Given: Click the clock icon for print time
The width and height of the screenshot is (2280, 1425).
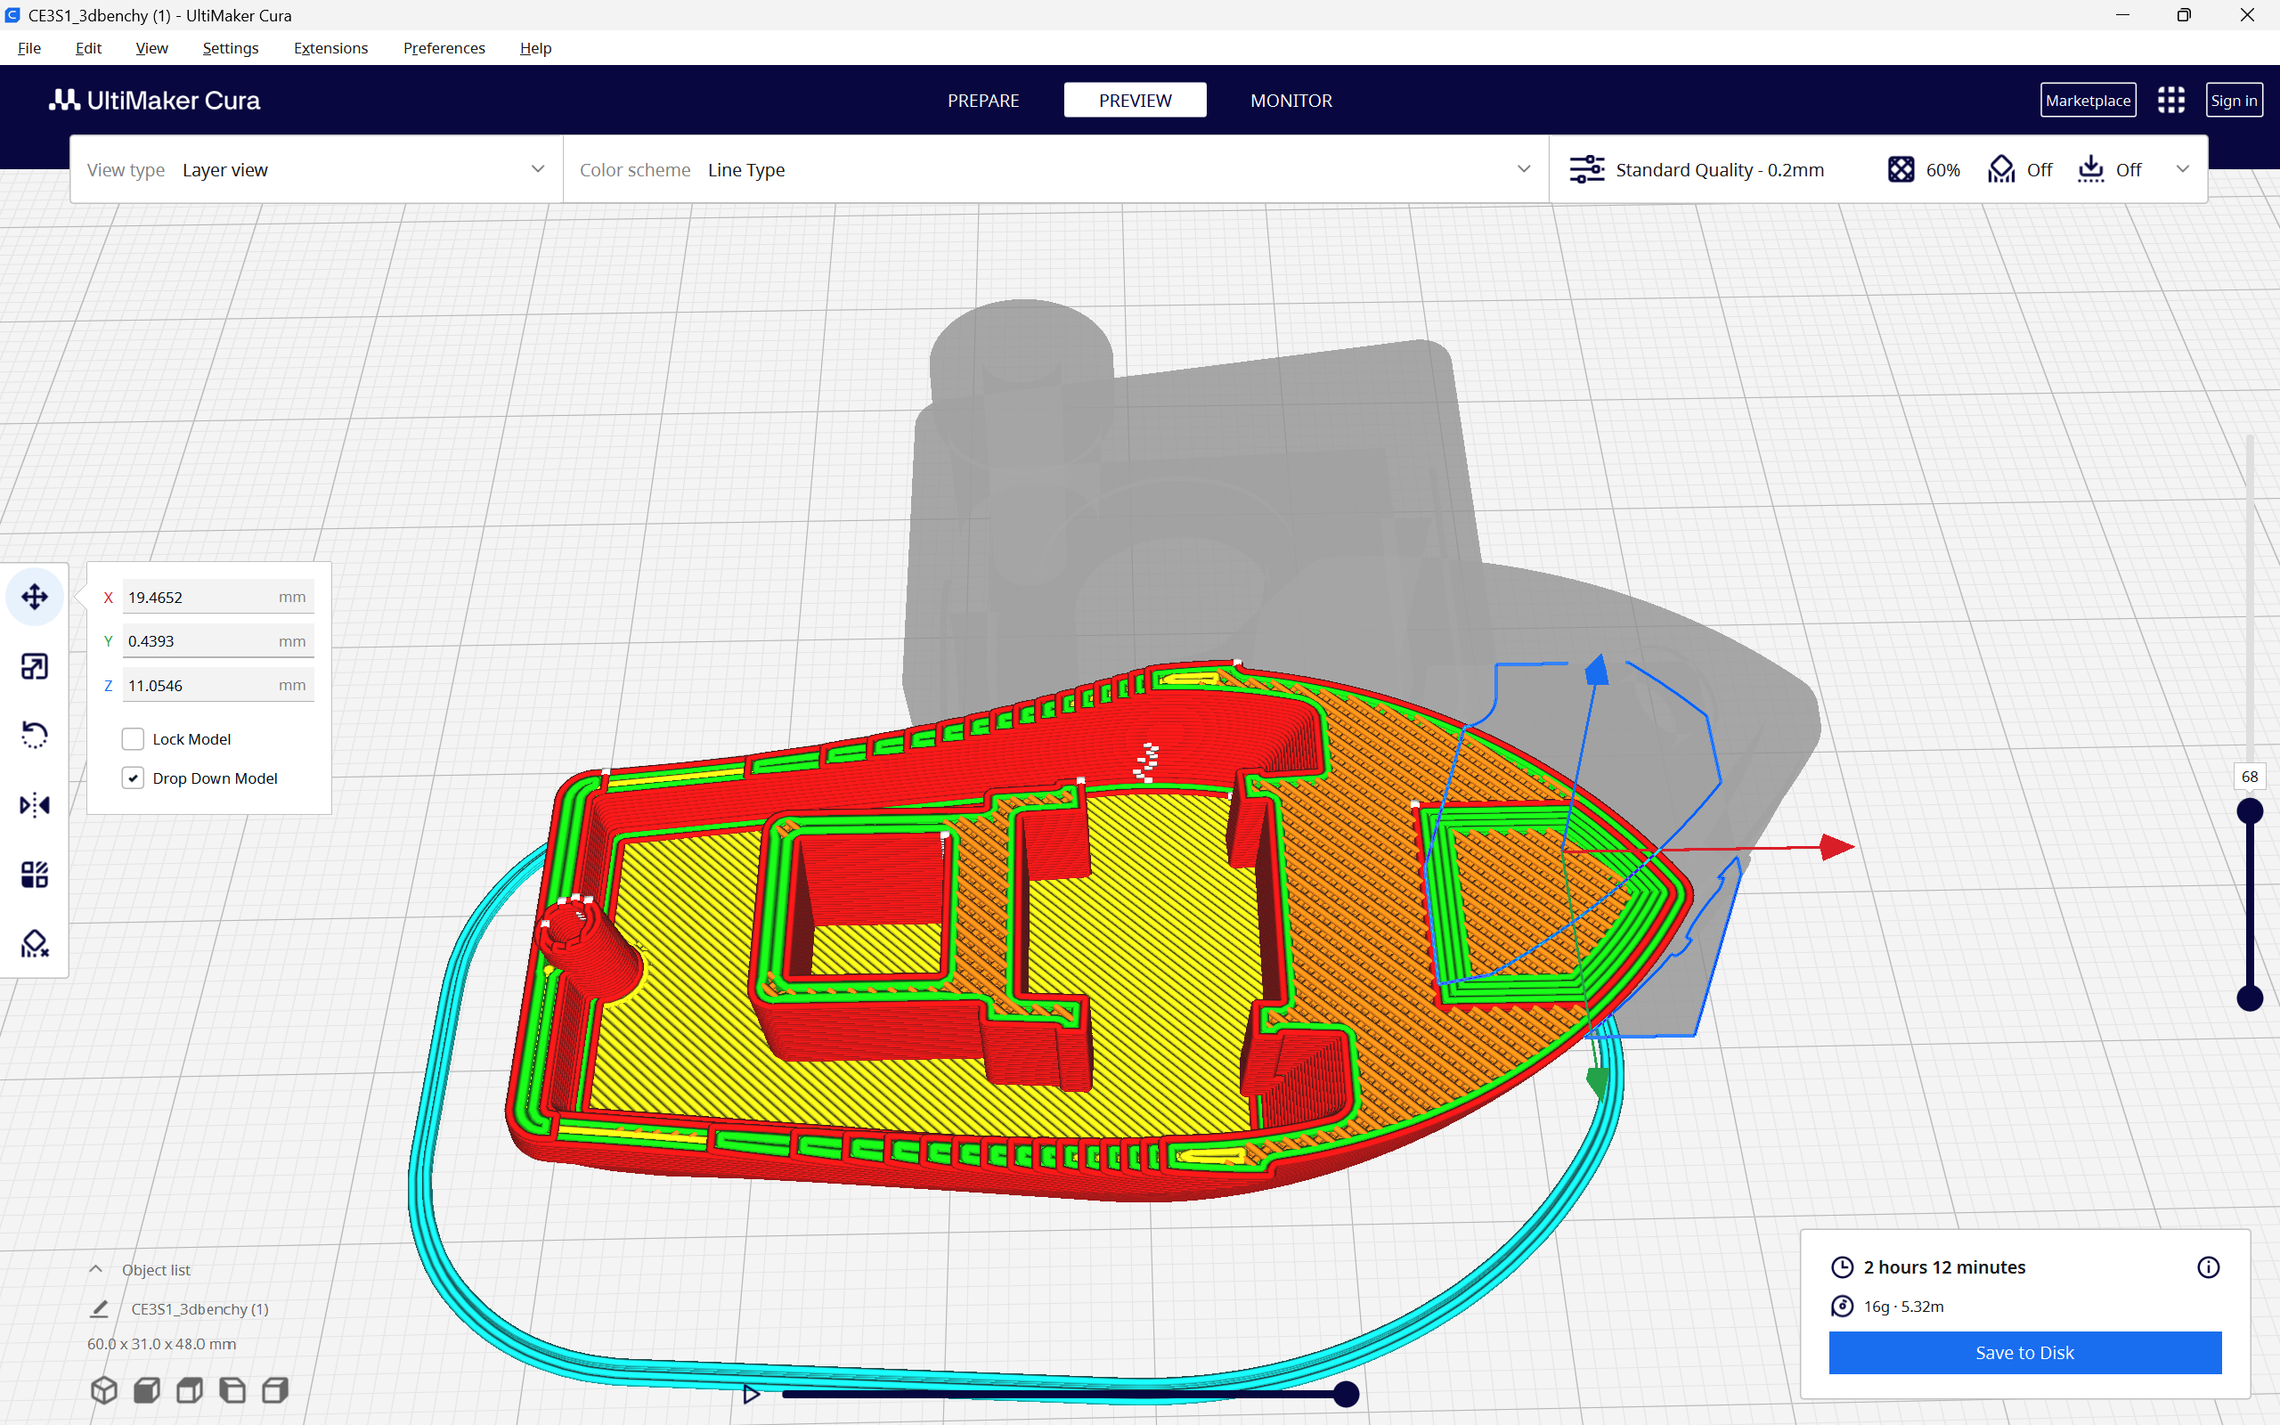Looking at the screenshot, I should [1842, 1267].
